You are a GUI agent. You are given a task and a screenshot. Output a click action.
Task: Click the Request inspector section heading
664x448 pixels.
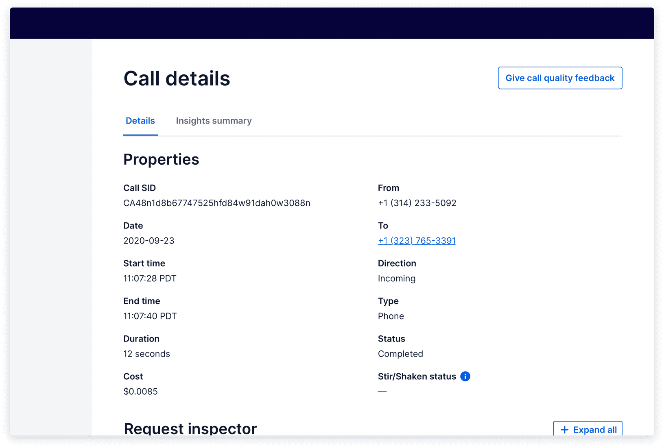[x=190, y=428]
